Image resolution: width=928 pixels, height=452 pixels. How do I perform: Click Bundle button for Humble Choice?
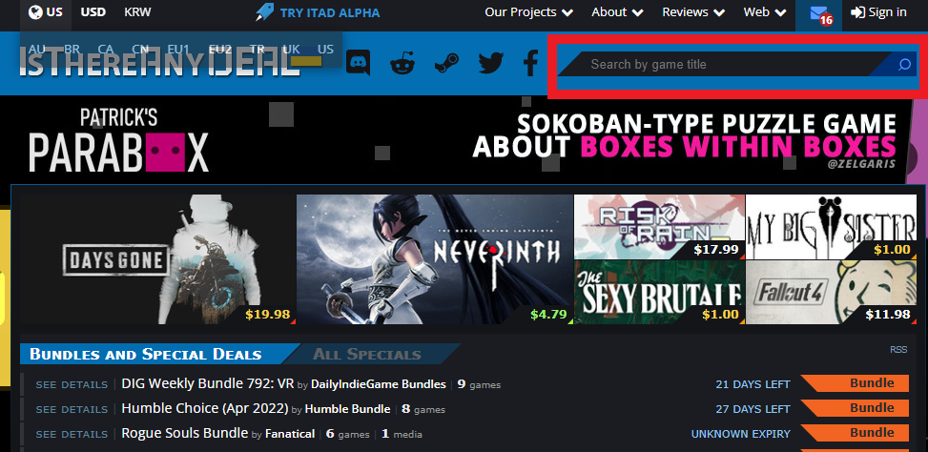tap(856, 408)
